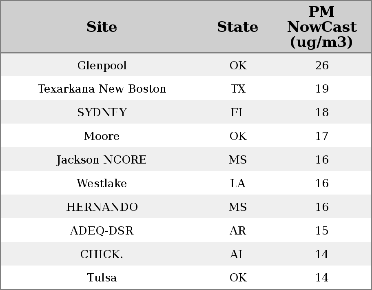Click the LA state cell

[238, 184]
